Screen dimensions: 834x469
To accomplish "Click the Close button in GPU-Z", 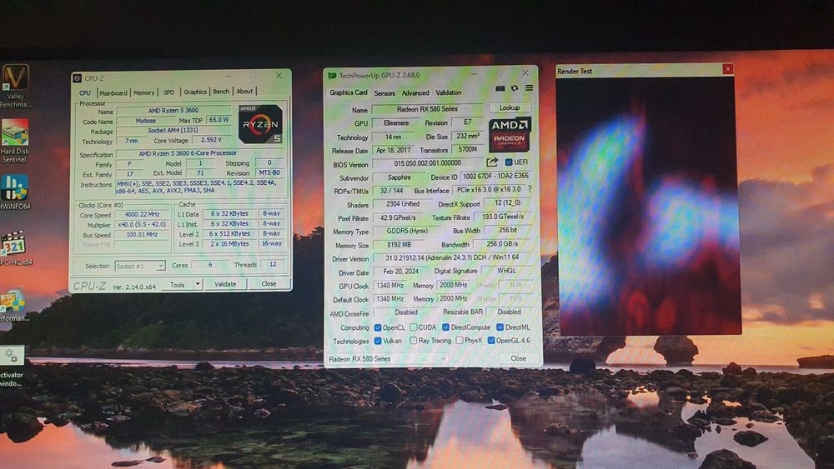I will click(519, 358).
